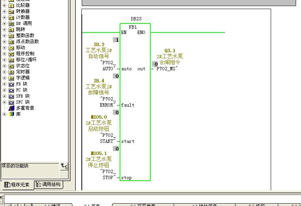The width and height of the screenshot is (301, 206).
Task: Click the Q3.1 address label
Action: pos(170,51)
